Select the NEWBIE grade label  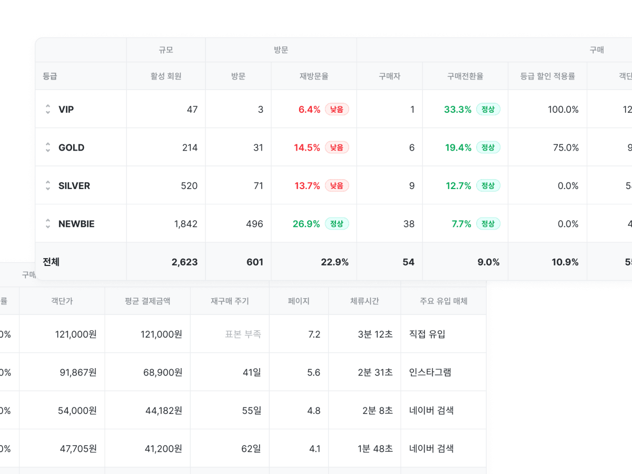76,224
